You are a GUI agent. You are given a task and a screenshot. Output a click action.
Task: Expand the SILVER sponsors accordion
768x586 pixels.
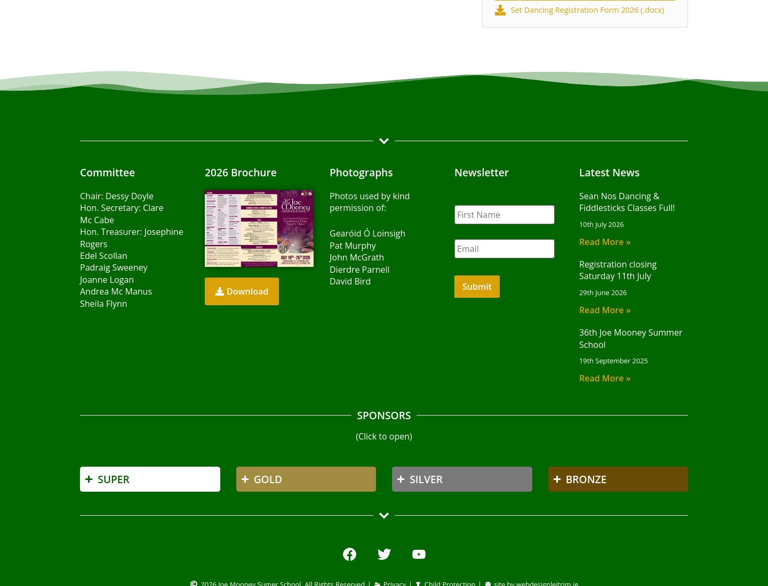[x=462, y=479]
